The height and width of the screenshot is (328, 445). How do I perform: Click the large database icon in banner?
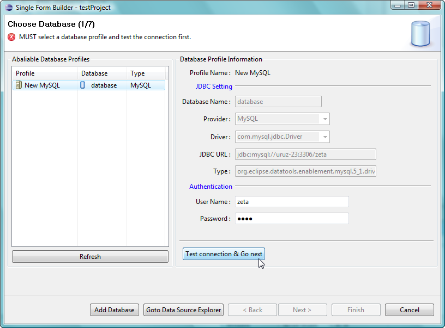coord(420,33)
